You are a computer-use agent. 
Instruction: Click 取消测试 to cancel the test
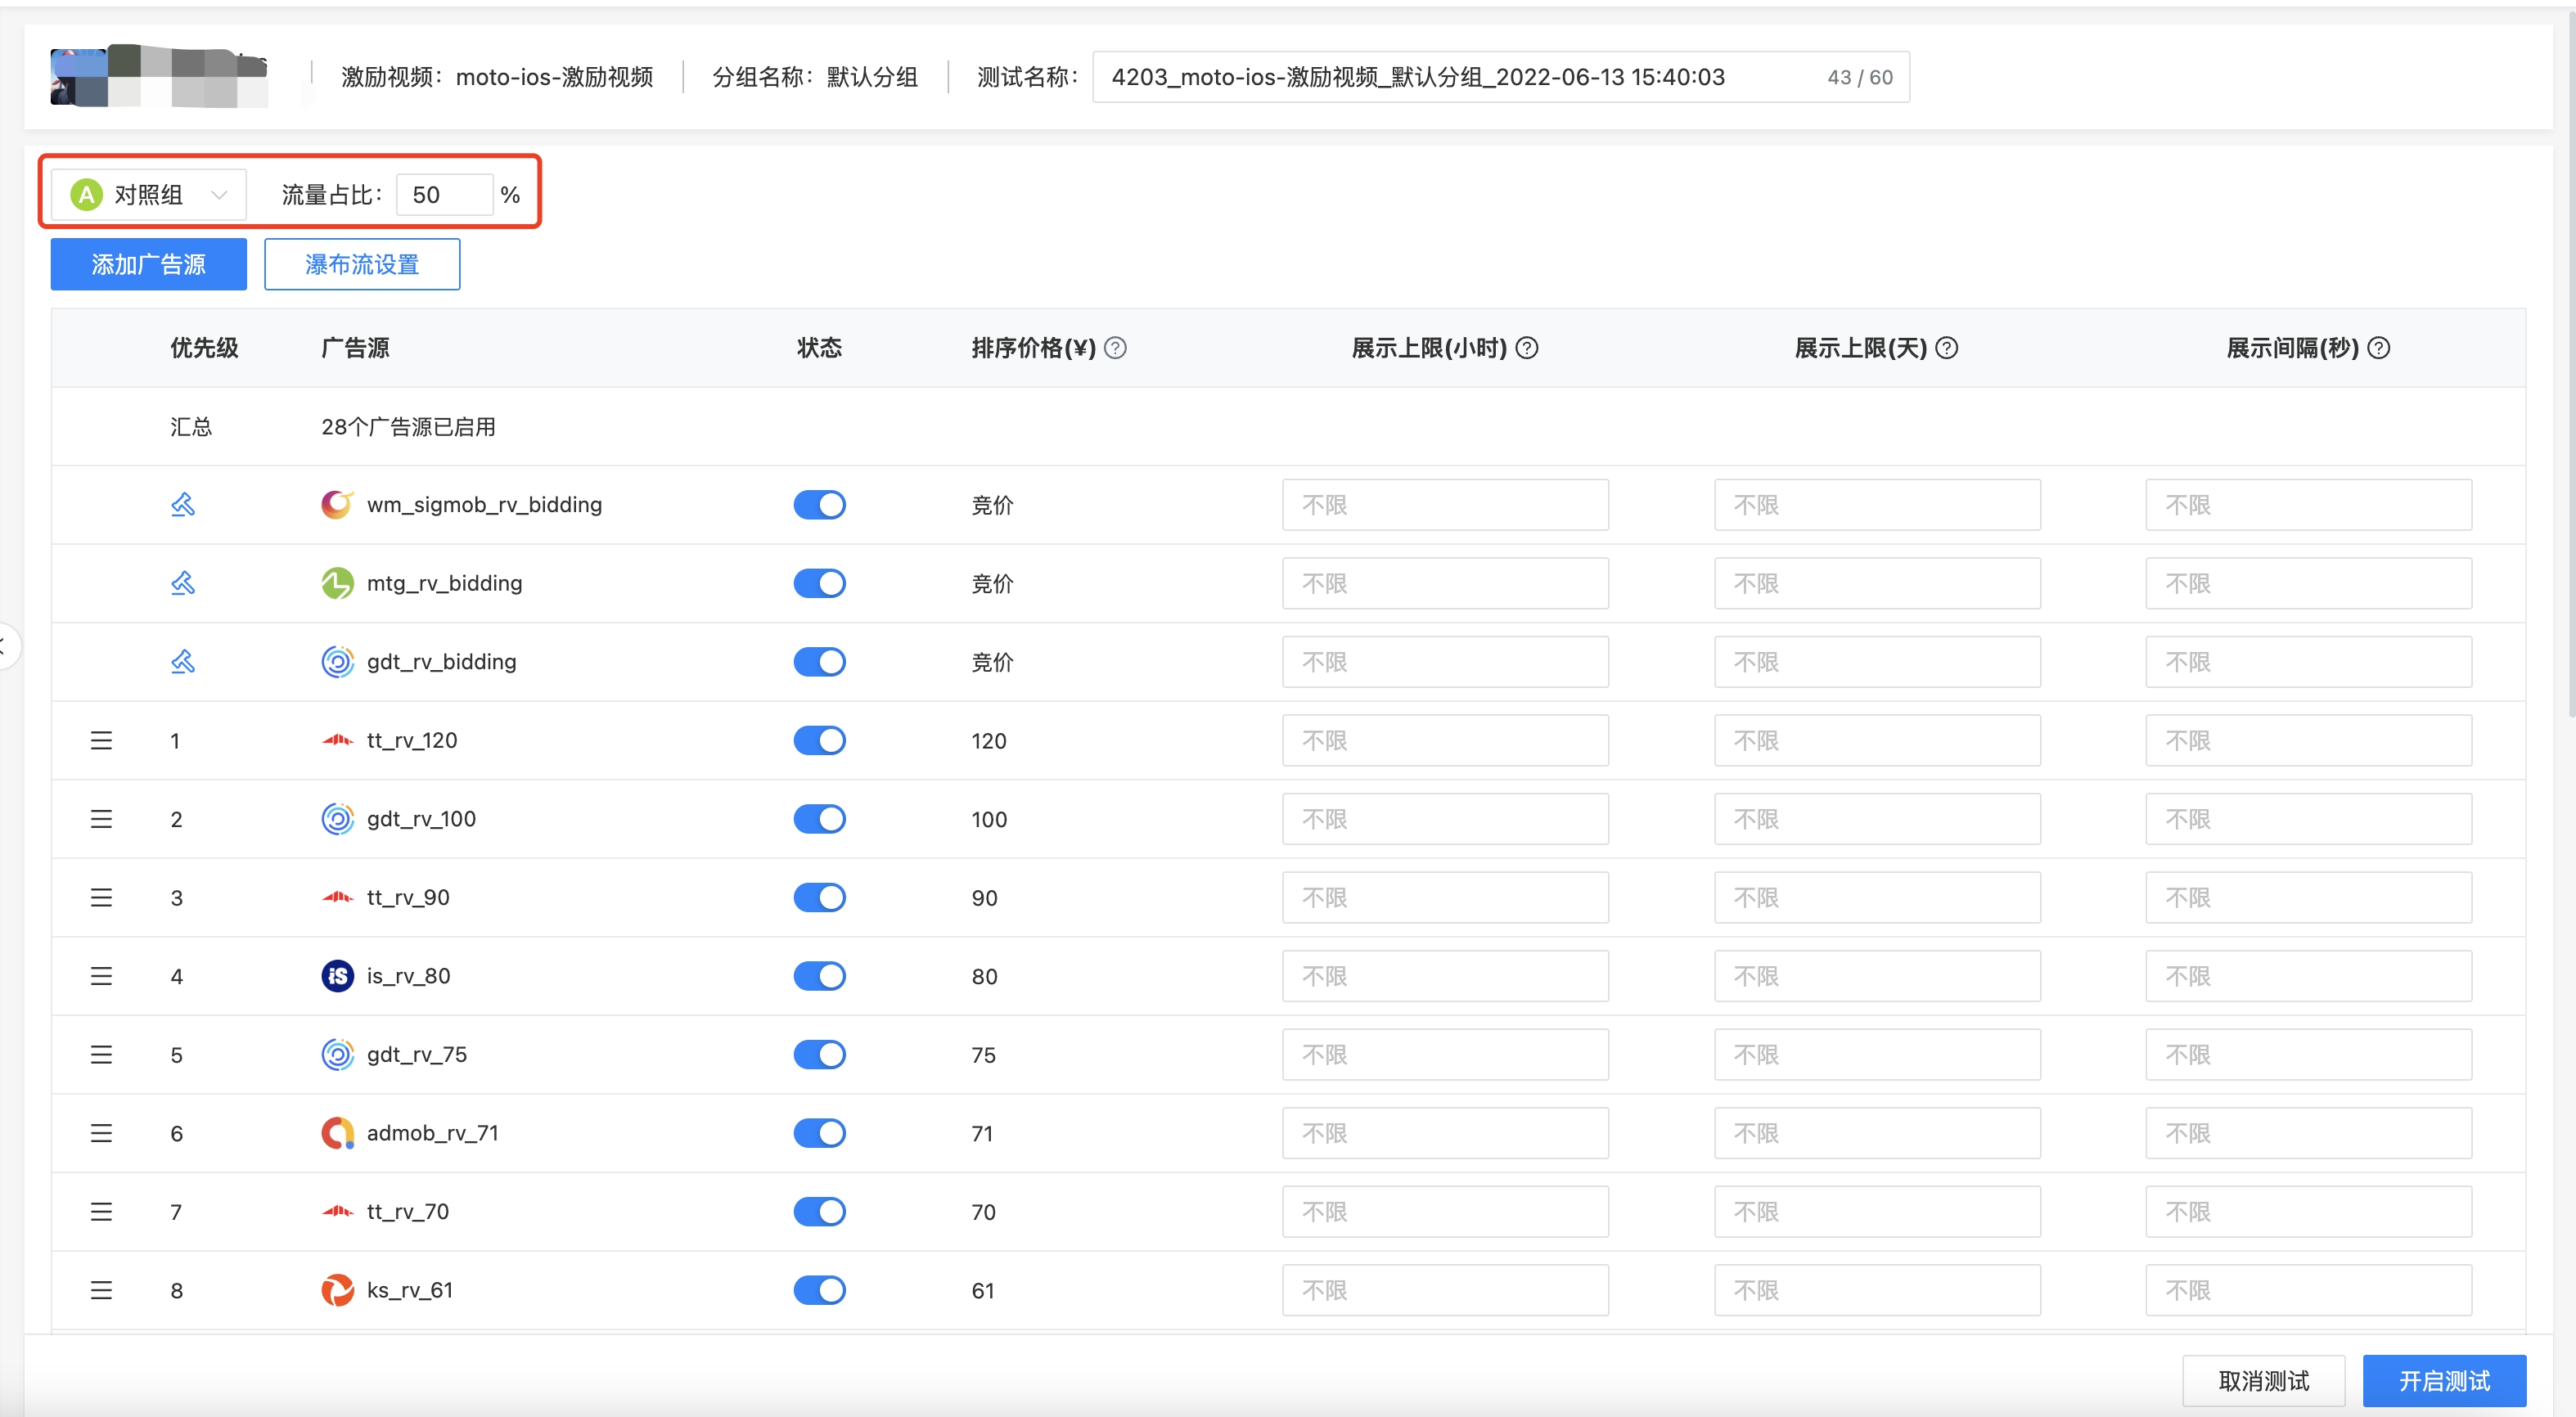click(2263, 1380)
